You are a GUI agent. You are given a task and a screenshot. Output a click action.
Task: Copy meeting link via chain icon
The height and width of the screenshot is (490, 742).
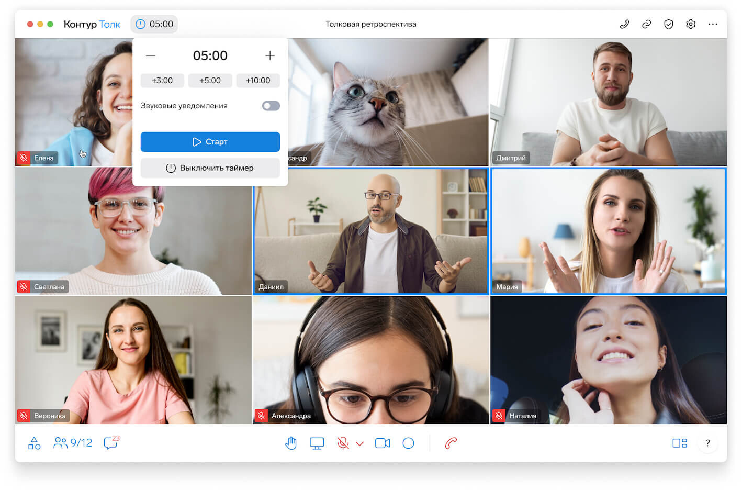tap(647, 24)
